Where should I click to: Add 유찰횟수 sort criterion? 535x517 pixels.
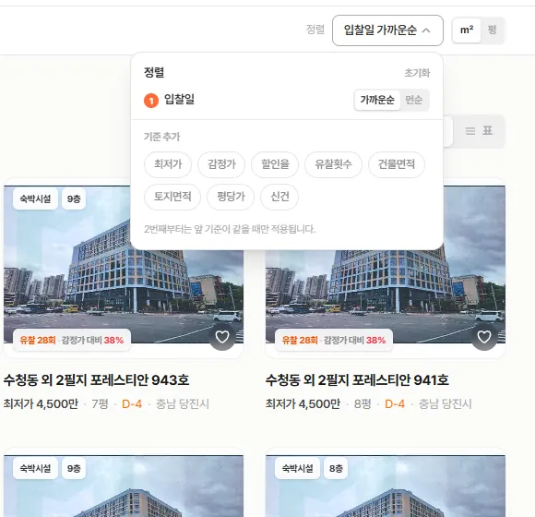pos(333,164)
